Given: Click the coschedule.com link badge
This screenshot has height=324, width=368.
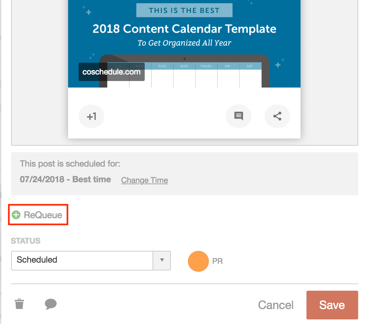Looking at the screenshot, I should click(x=111, y=72).
